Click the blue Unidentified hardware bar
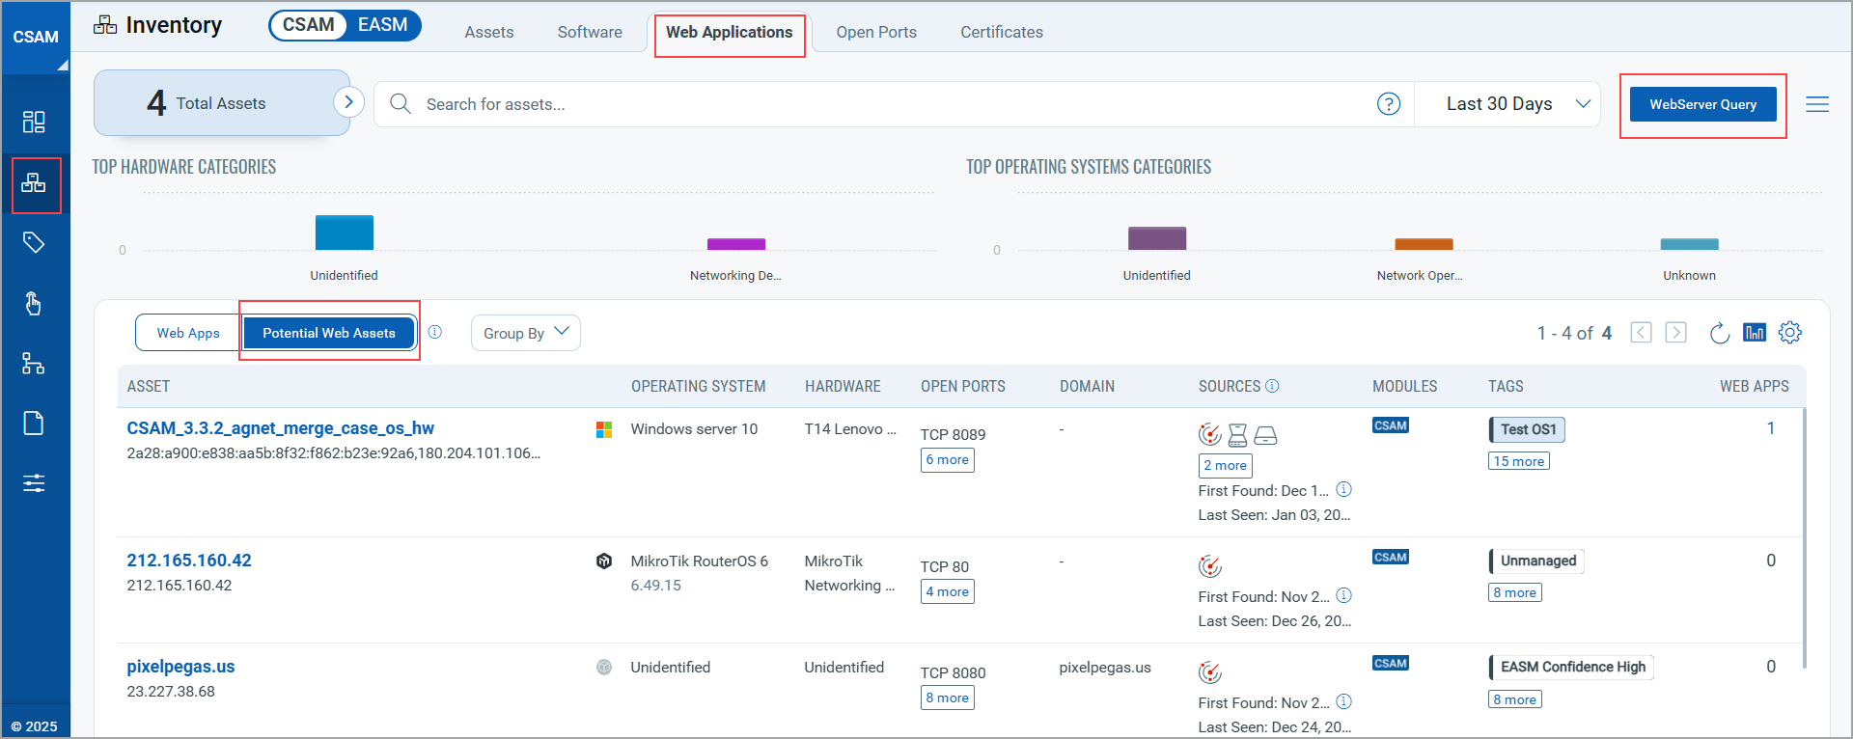1853x739 pixels. pyautogui.click(x=345, y=233)
